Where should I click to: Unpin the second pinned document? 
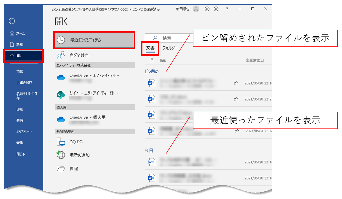coord(236,99)
